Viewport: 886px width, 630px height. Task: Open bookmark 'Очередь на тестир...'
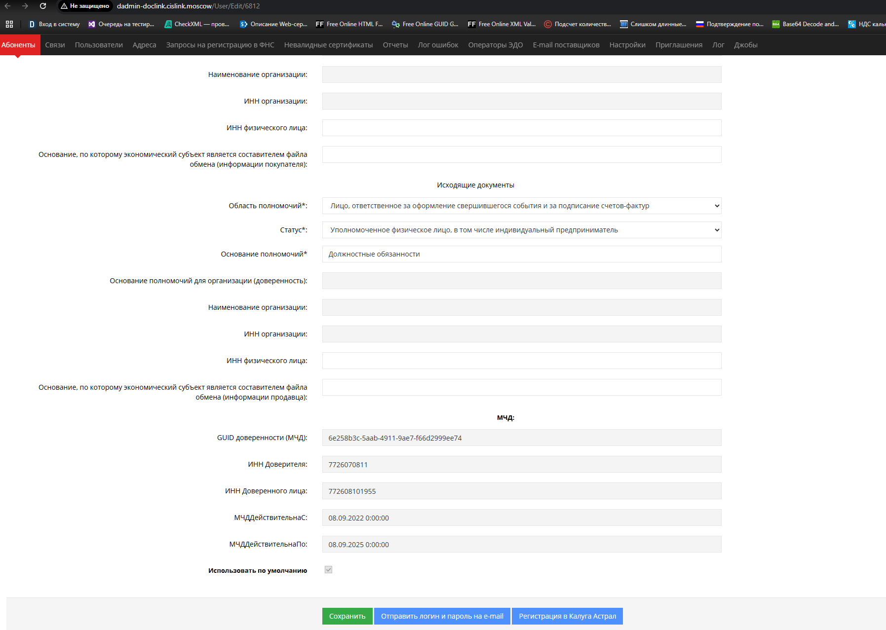(x=121, y=24)
